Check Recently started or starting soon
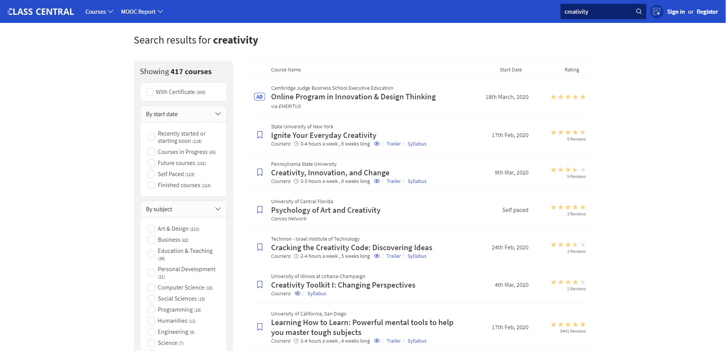The image size is (726, 351). pyautogui.click(x=151, y=137)
